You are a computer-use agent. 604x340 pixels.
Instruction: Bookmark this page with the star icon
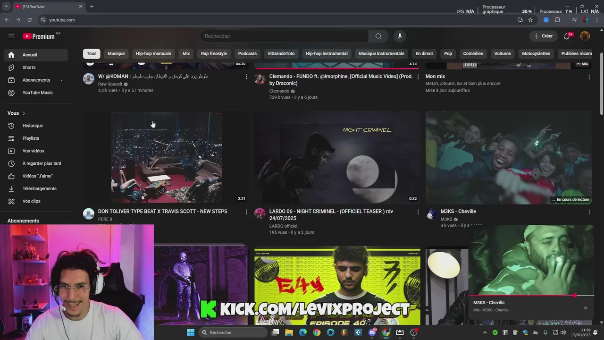530,20
